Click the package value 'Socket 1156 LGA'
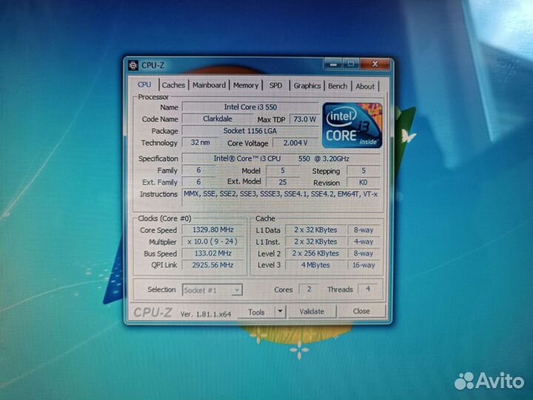Viewport: 533px width, 400px height. coord(250,130)
